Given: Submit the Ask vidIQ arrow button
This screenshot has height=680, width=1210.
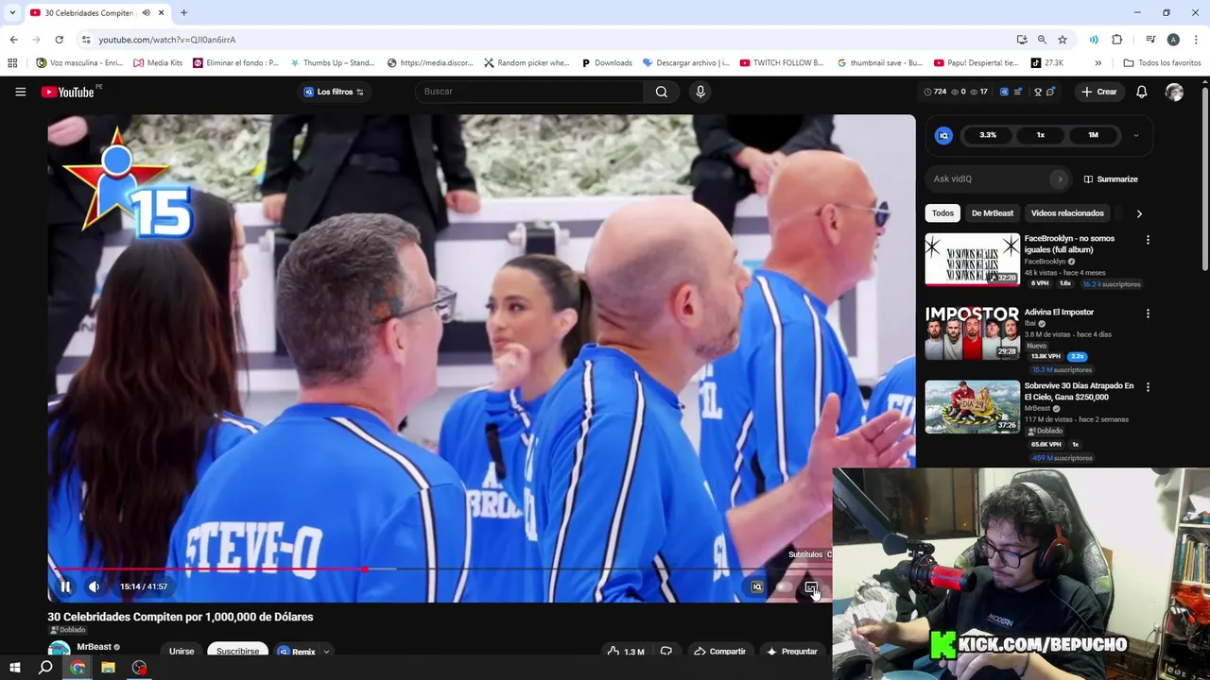Looking at the screenshot, I should pyautogui.click(x=1060, y=178).
